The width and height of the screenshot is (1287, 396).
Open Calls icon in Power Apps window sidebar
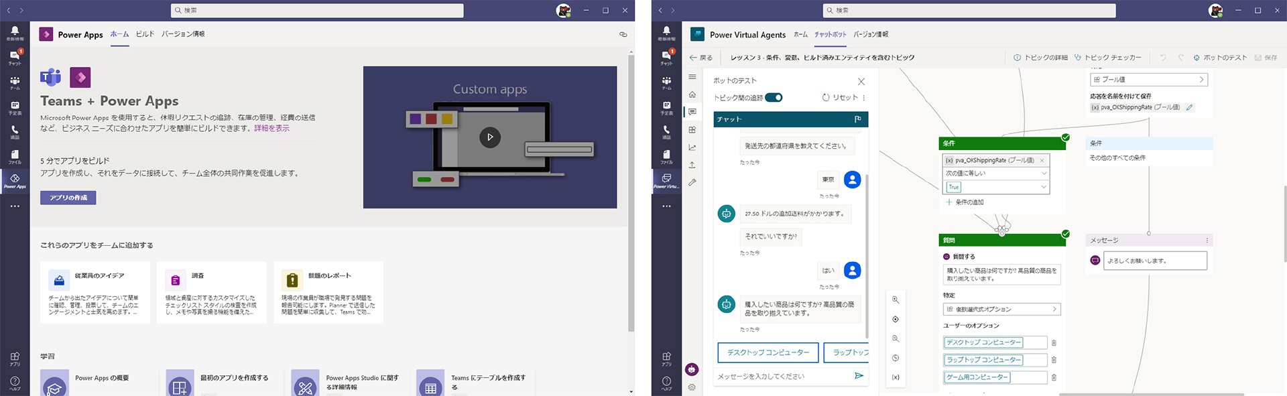pyautogui.click(x=15, y=131)
